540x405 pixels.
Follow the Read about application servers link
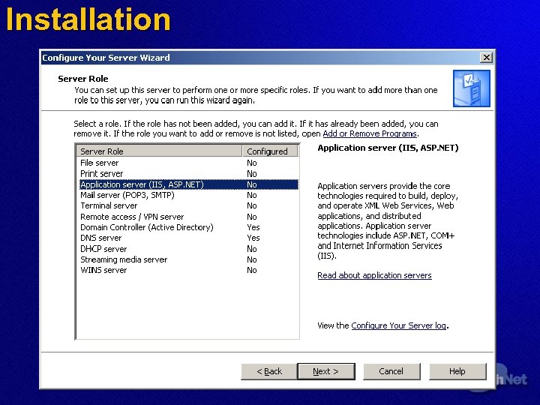click(374, 275)
